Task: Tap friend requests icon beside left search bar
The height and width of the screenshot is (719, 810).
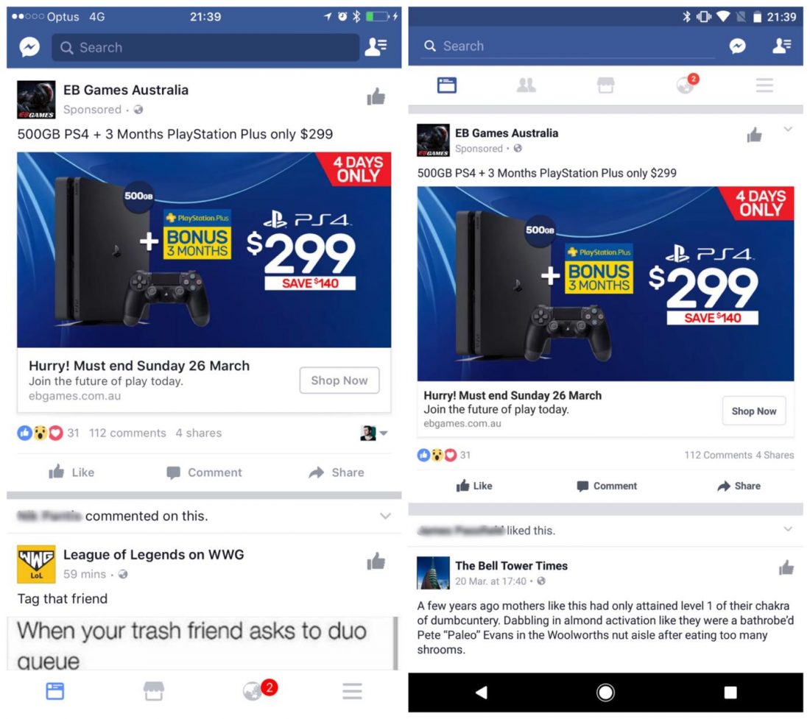Action: (x=376, y=47)
